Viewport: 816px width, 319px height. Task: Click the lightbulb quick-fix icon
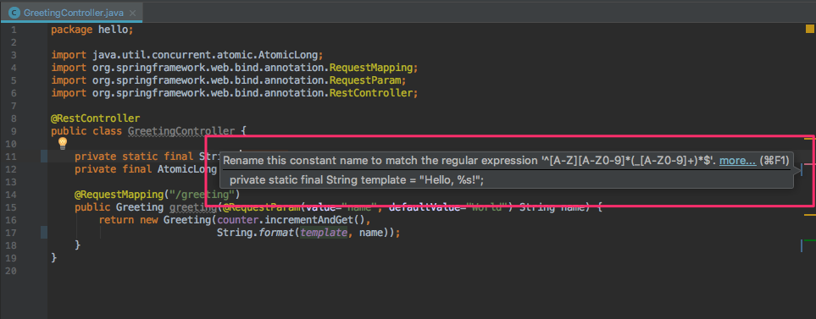pos(63,142)
